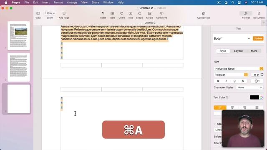Switch to the More tab
The image size is (267, 150).
point(254,51)
